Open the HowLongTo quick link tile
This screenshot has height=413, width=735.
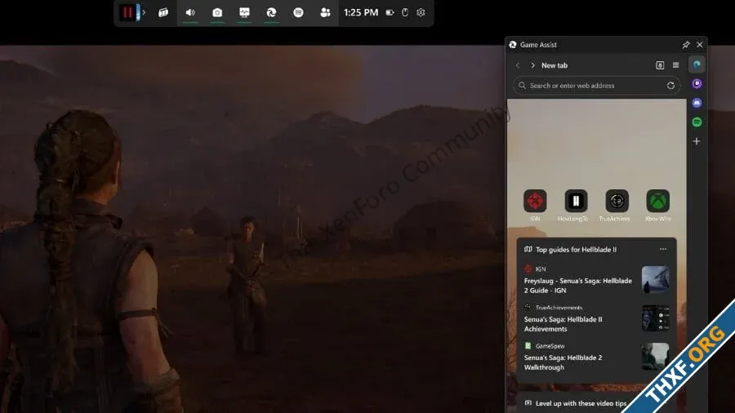[576, 202]
